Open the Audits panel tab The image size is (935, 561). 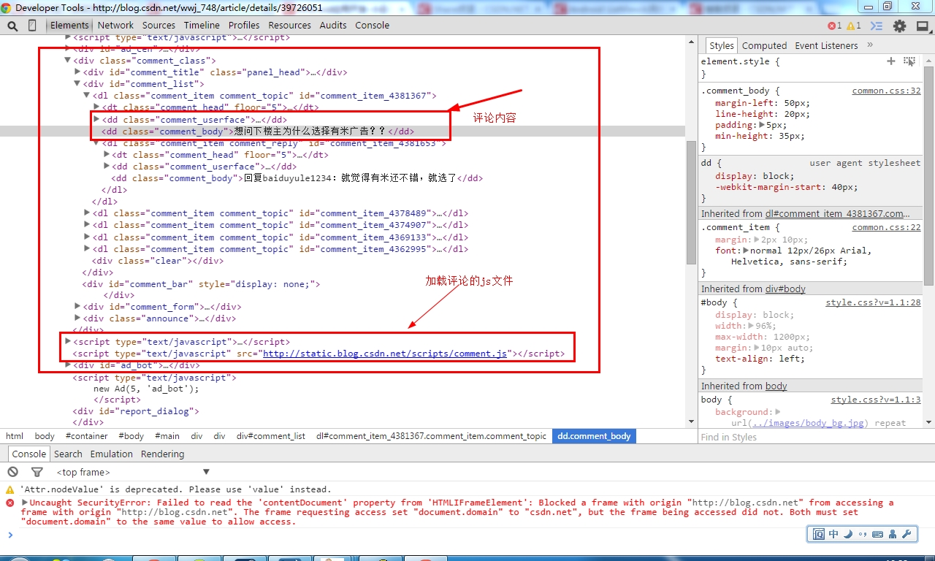tap(333, 25)
